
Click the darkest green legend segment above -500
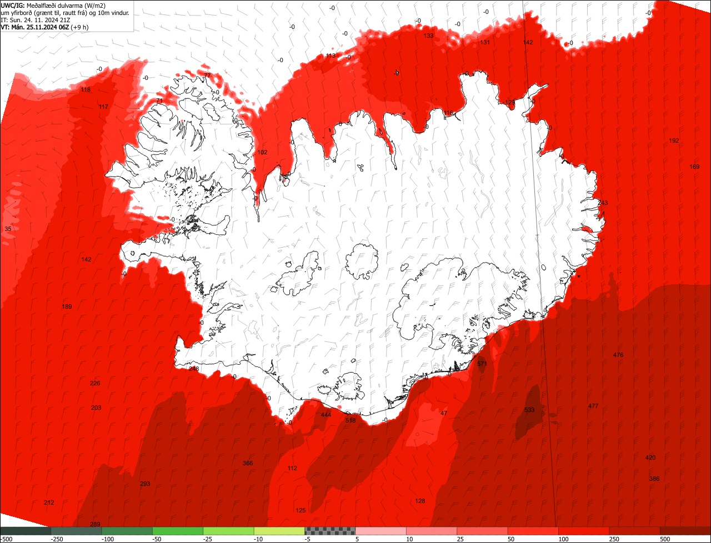click(26, 531)
